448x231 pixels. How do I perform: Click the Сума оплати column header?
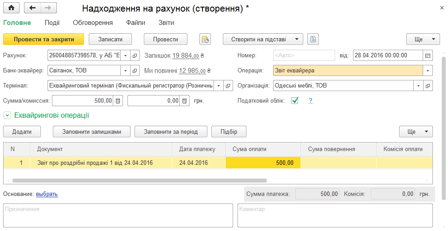tap(263, 149)
